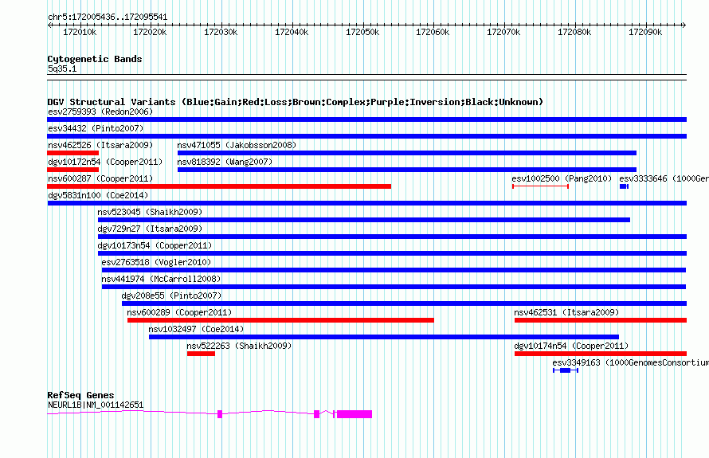Click the esv34432 (Pinto2007) label
709x458 pixels.
tap(96, 128)
